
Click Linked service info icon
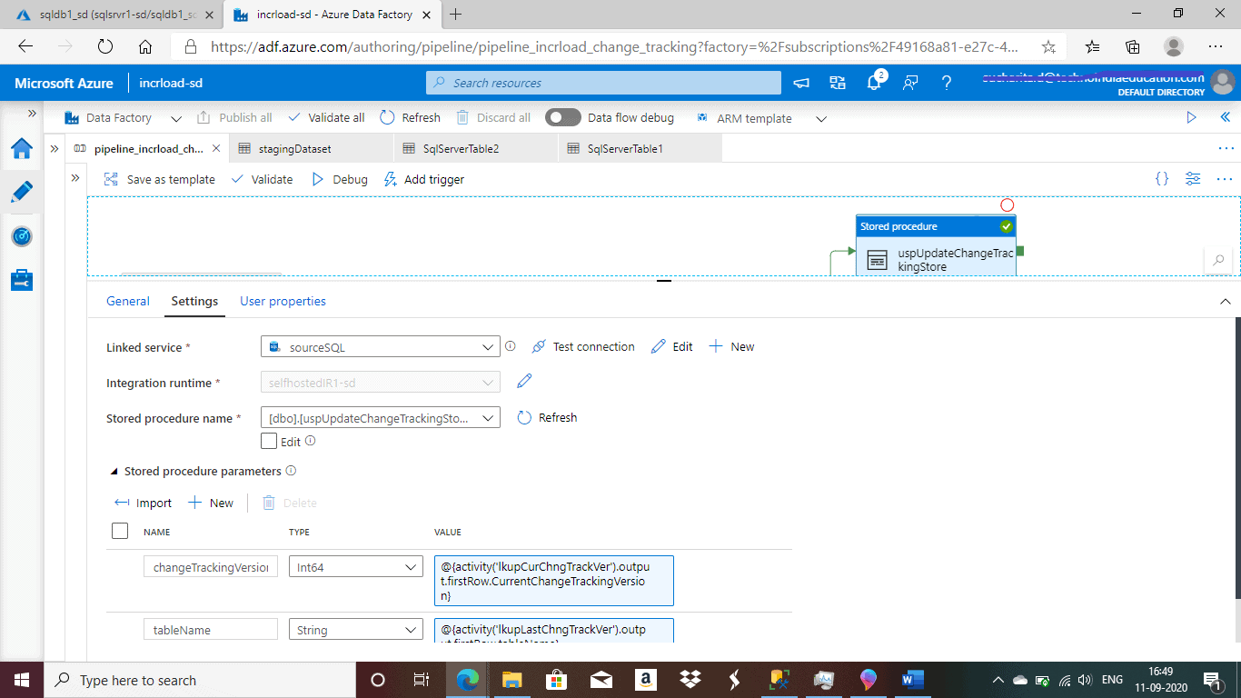511,346
